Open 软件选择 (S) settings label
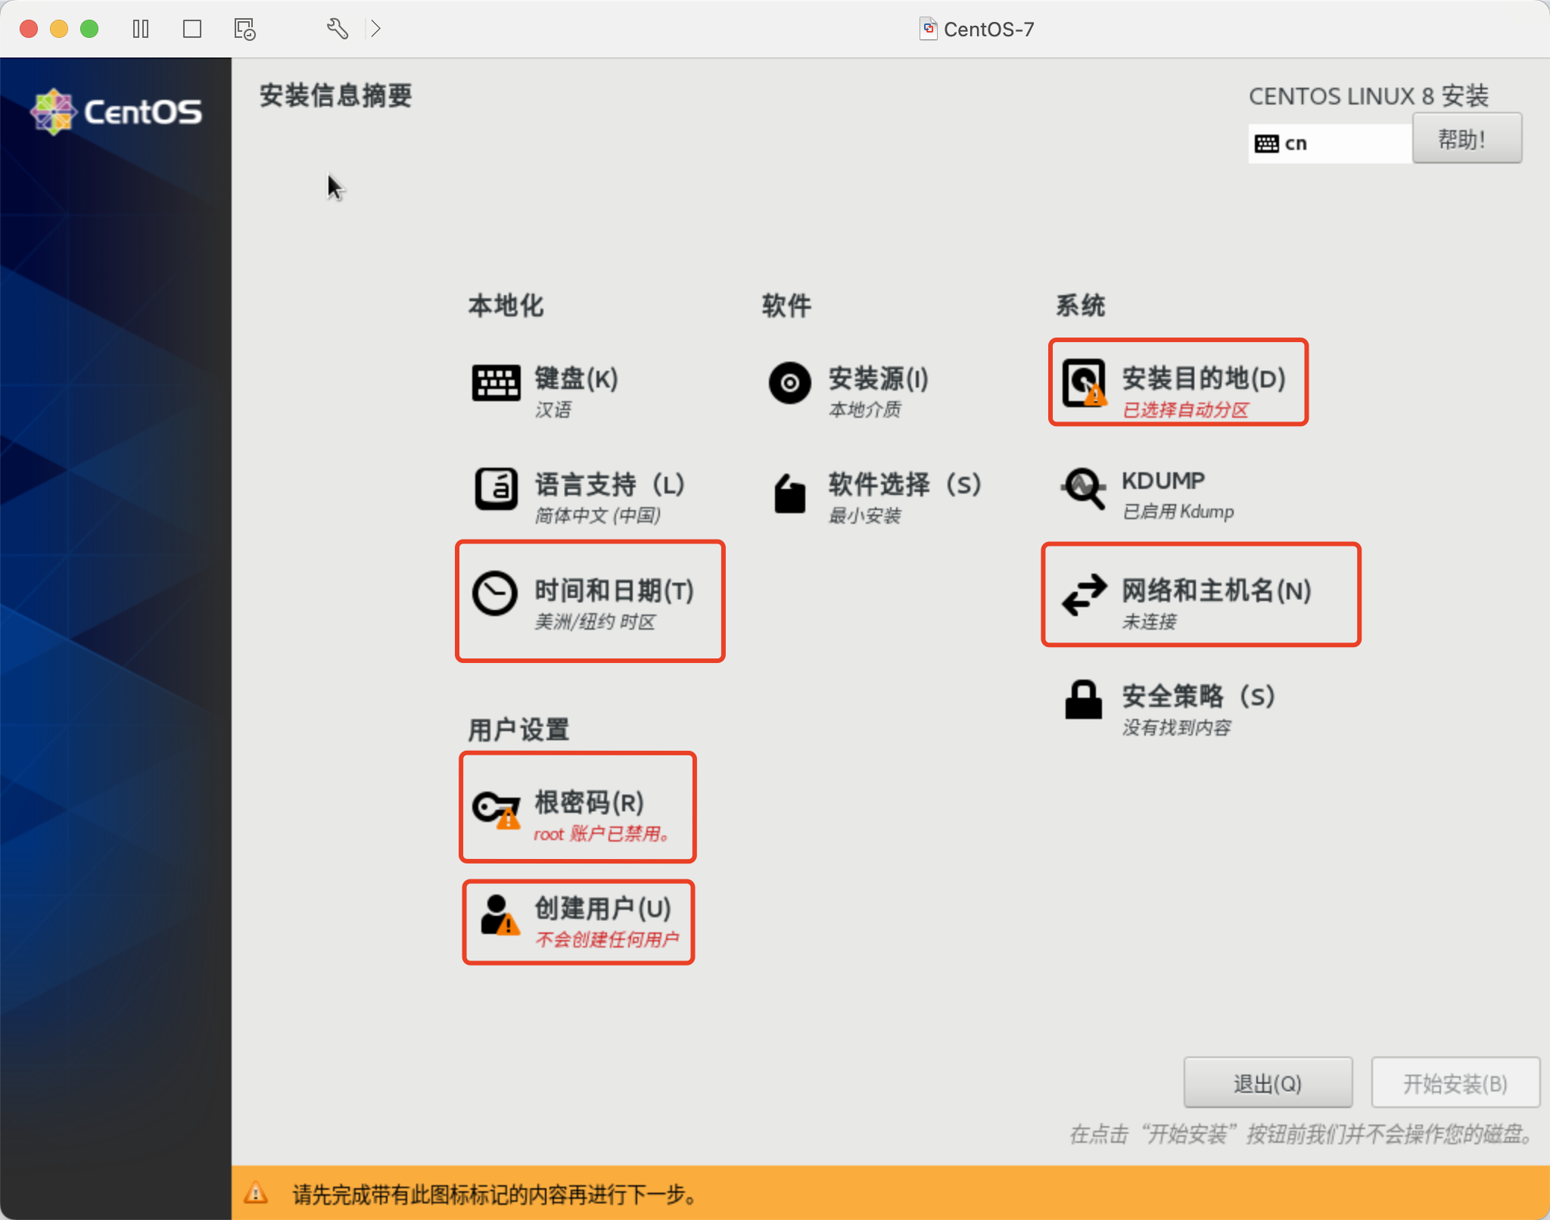This screenshot has width=1550, height=1220. point(905,484)
